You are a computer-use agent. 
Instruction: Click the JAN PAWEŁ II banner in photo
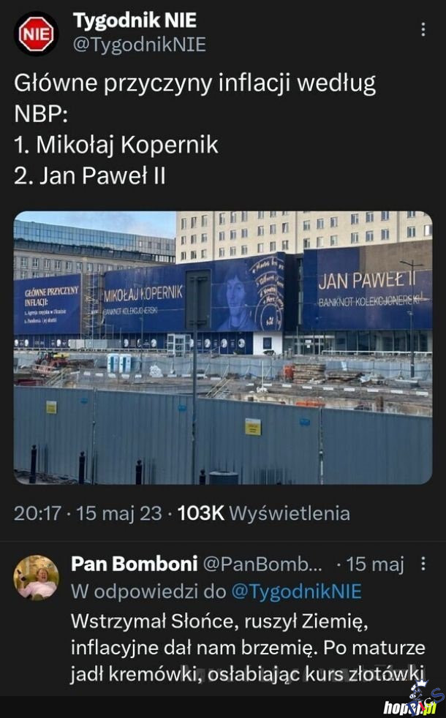click(x=368, y=290)
